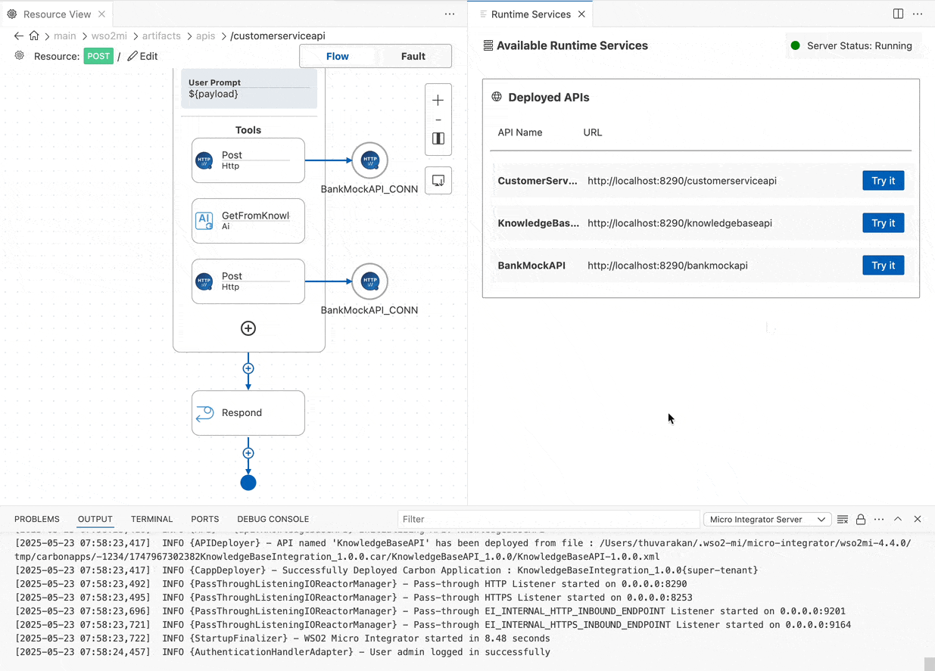Focus the output Filter input field

click(548, 519)
